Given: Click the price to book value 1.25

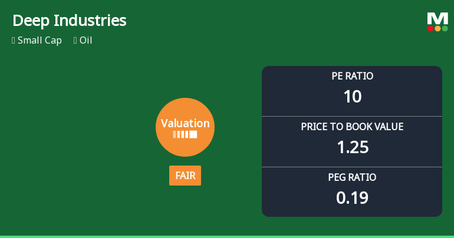Looking at the screenshot, I should coord(352,147).
